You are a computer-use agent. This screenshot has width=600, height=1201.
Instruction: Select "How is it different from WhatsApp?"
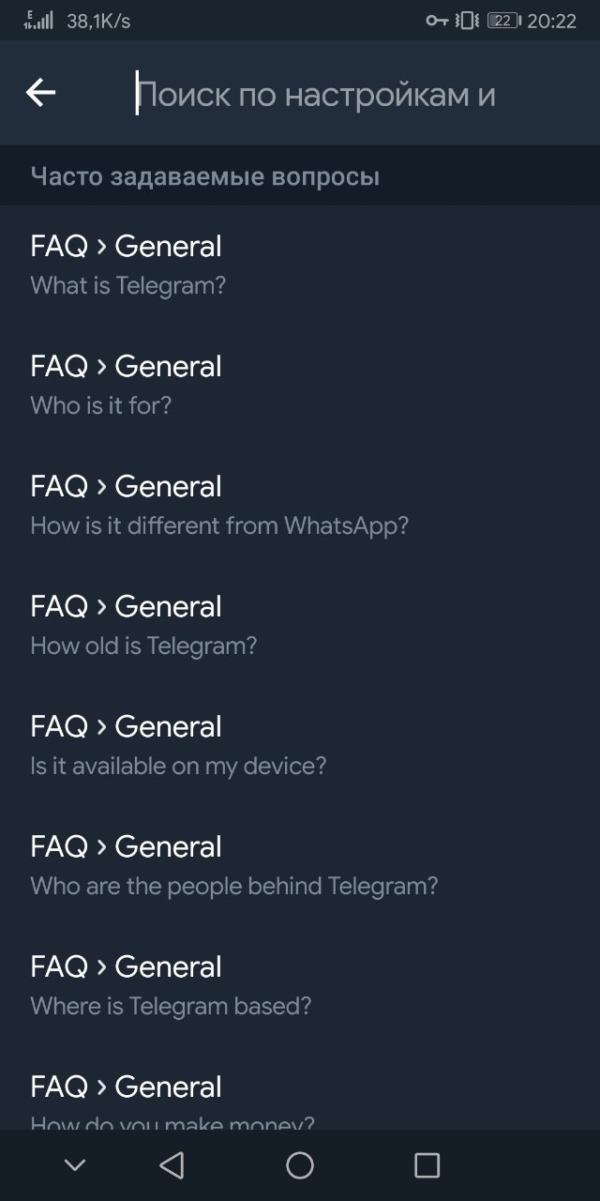300,505
